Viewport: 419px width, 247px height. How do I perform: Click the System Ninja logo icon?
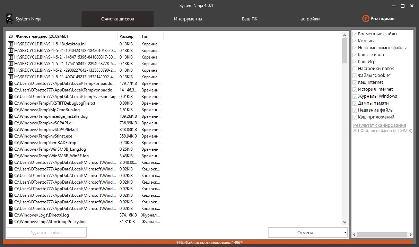click(x=10, y=19)
